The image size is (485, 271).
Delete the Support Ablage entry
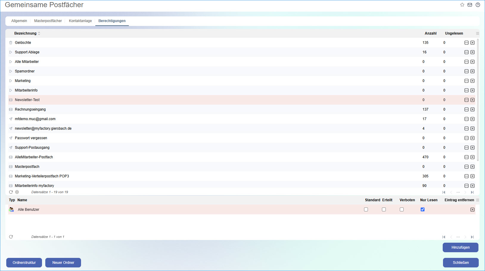(472, 52)
